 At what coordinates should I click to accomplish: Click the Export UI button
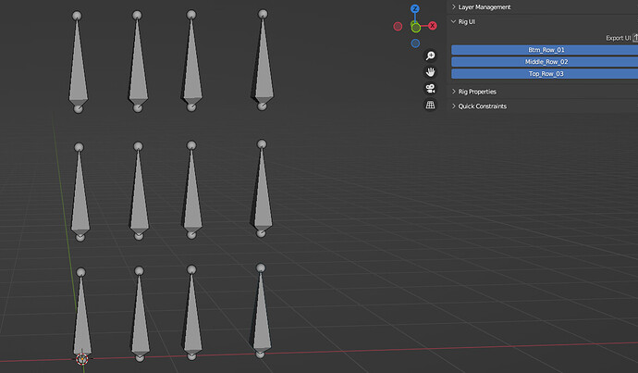621,38
